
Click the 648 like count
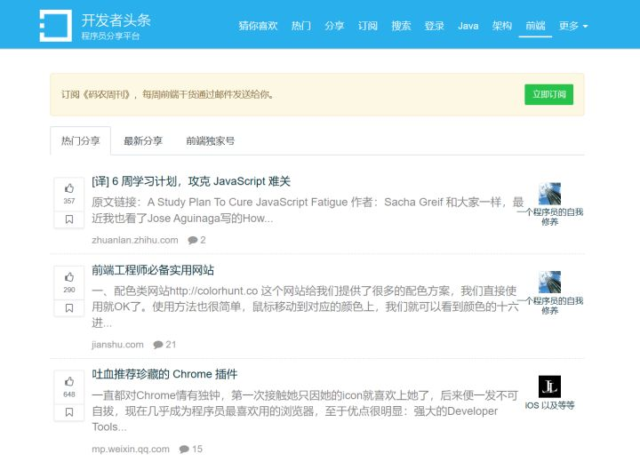(x=69, y=394)
